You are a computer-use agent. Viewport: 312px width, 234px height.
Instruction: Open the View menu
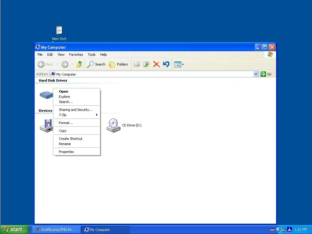[x=61, y=55]
